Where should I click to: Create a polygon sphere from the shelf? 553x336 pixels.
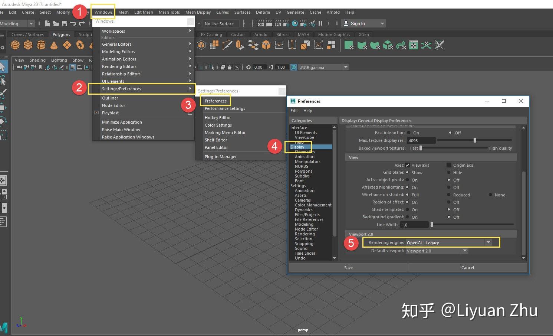[x=15, y=45]
